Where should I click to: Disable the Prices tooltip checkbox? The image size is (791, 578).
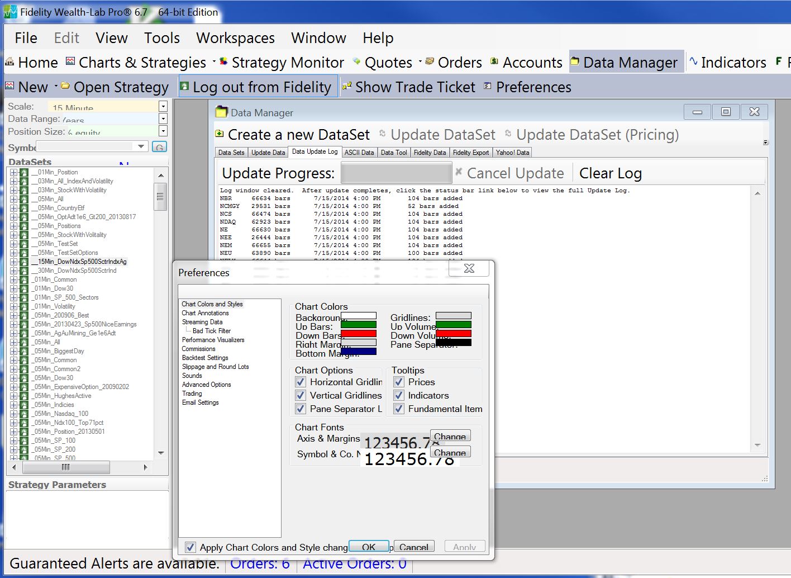coord(399,382)
